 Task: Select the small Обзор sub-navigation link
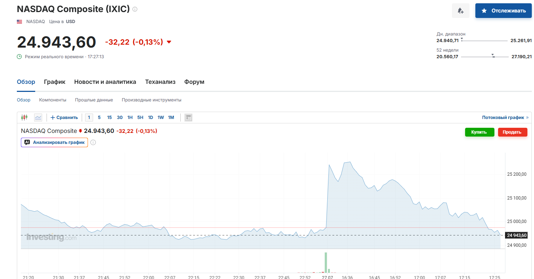pyautogui.click(x=24, y=100)
